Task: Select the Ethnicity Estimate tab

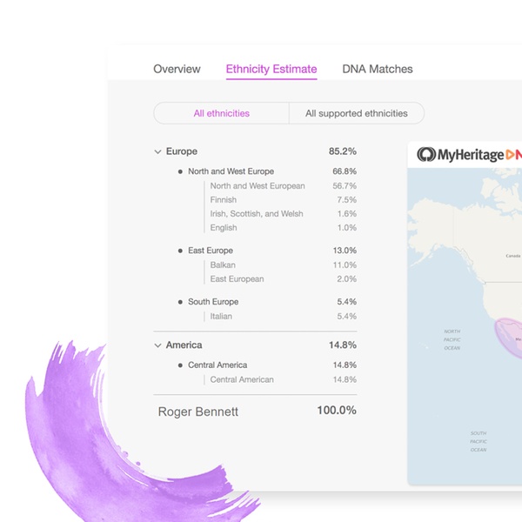Action: coord(271,70)
